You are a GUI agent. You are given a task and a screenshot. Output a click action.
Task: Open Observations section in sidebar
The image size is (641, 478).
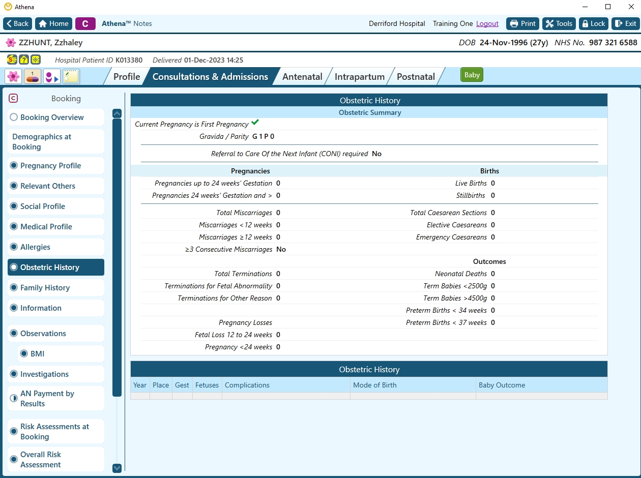pos(56,334)
